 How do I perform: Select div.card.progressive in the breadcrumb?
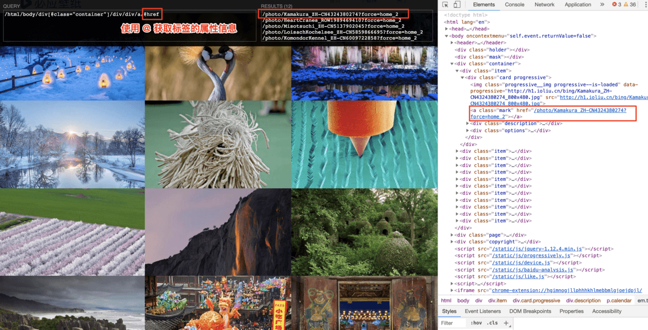tap(536, 301)
